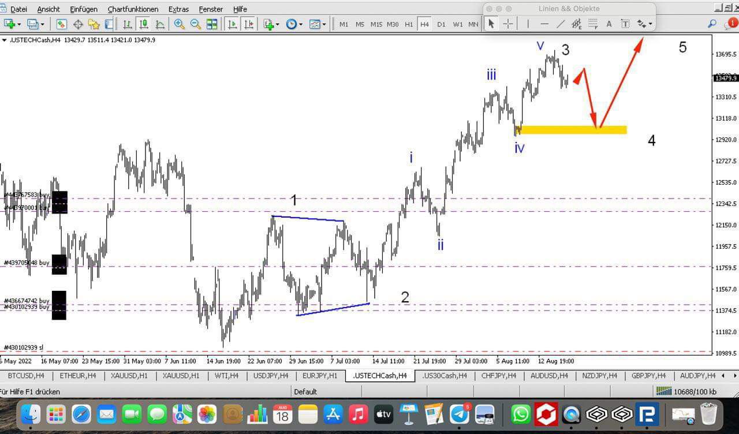Choose the Horizontal Line tool
Screen dimensions: 739x434
[544, 24]
